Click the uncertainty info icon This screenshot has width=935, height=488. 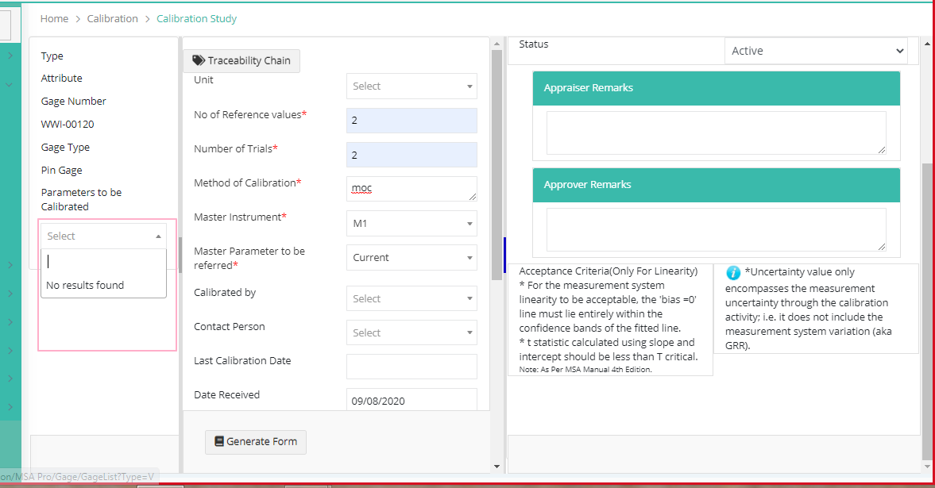click(x=733, y=273)
